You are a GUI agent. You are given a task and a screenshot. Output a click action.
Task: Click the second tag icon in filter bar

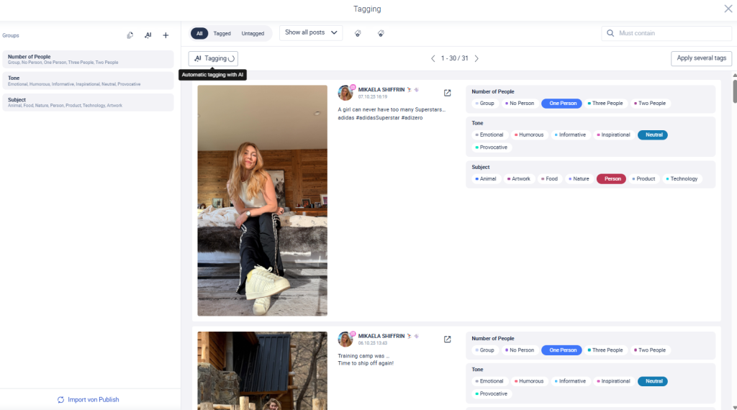pyautogui.click(x=381, y=33)
